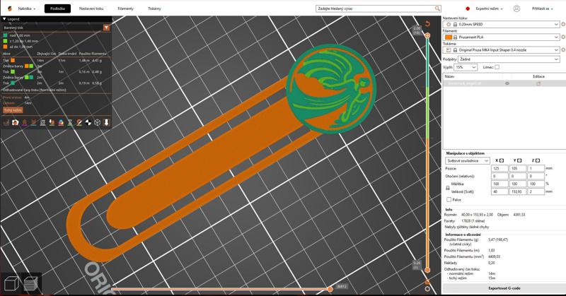Open filament preset gear icon
566x296 pixels.
pyautogui.click(x=563, y=37)
